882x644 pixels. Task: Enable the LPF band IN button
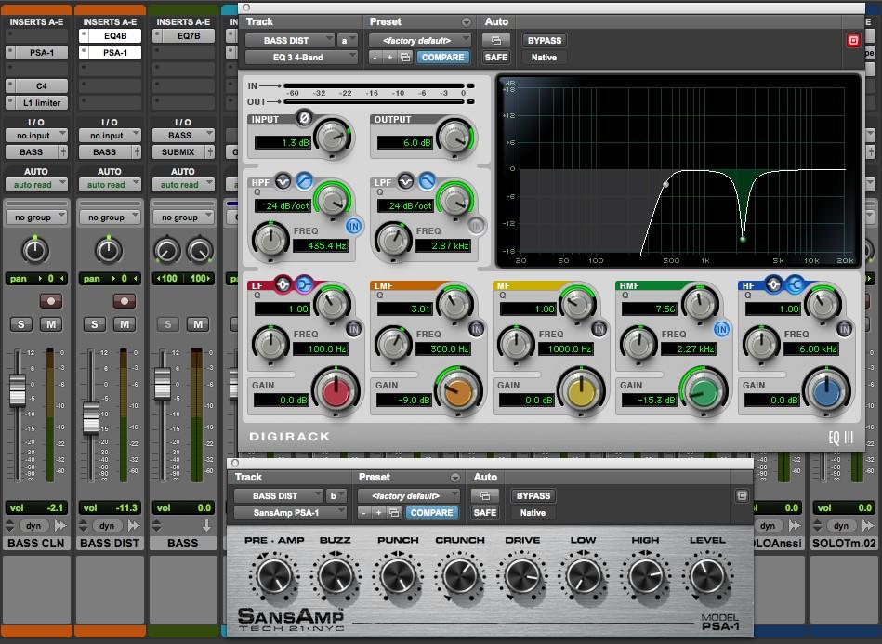[x=476, y=226]
